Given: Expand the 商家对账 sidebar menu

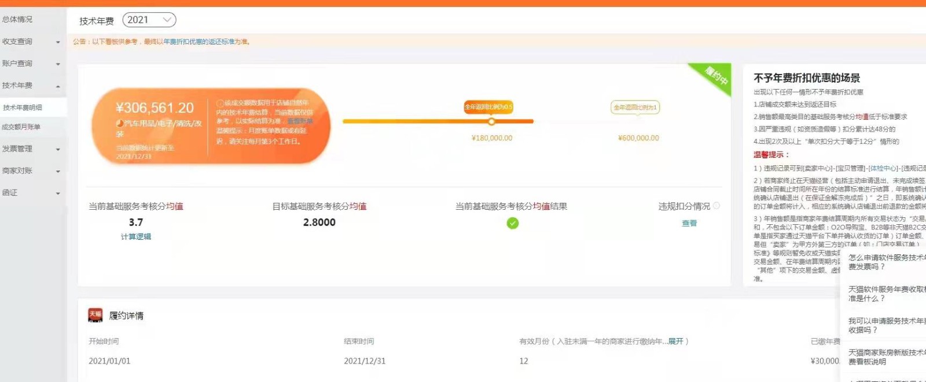Looking at the screenshot, I should [x=33, y=171].
